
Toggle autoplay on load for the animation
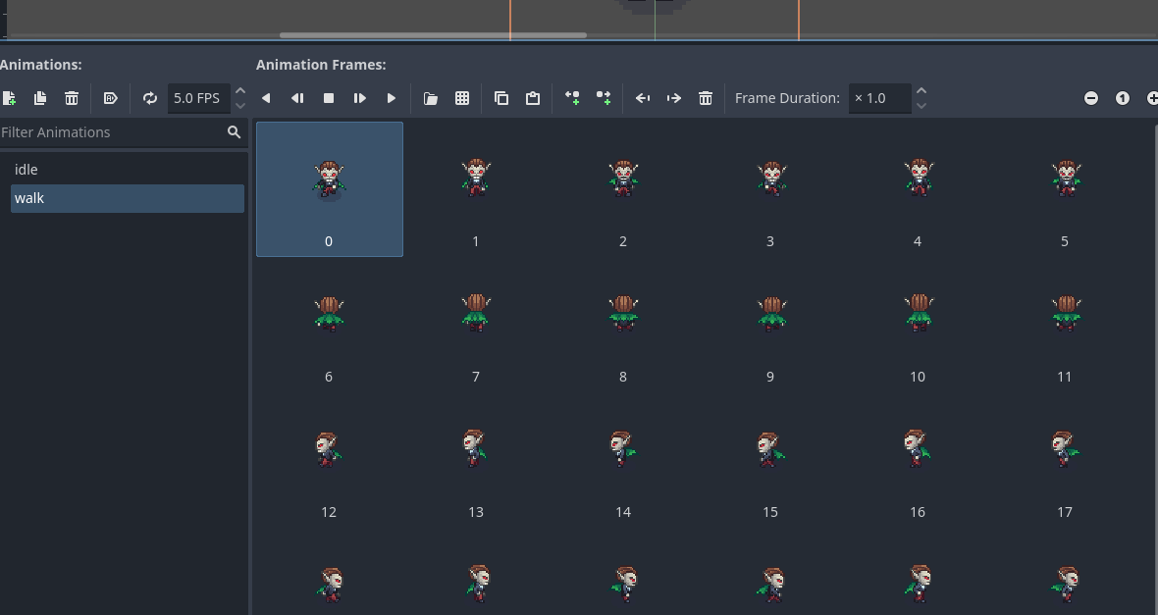(110, 98)
